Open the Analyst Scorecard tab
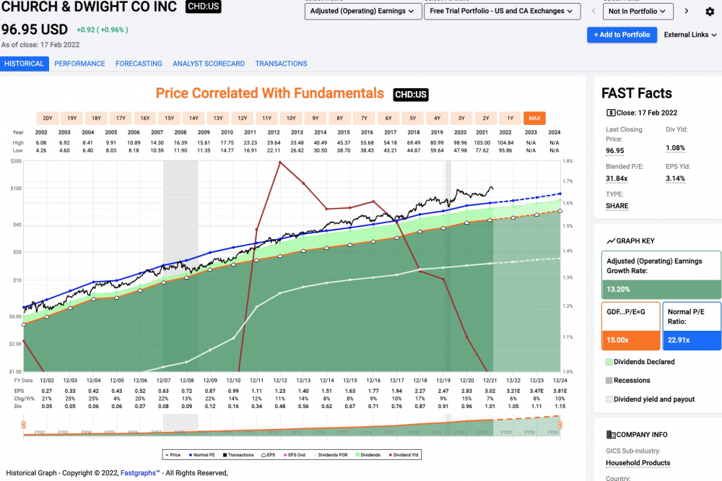Viewport: 722px width, 481px height. [x=209, y=64]
